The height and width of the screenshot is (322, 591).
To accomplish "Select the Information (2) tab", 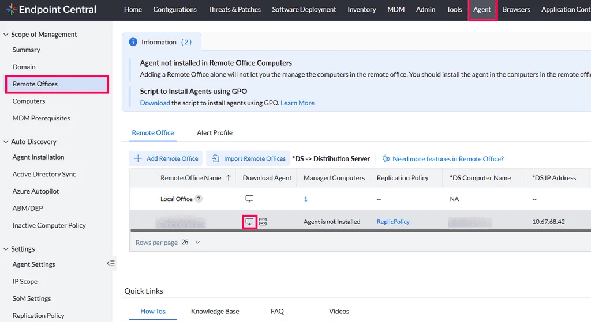I will tap(162, 41).
